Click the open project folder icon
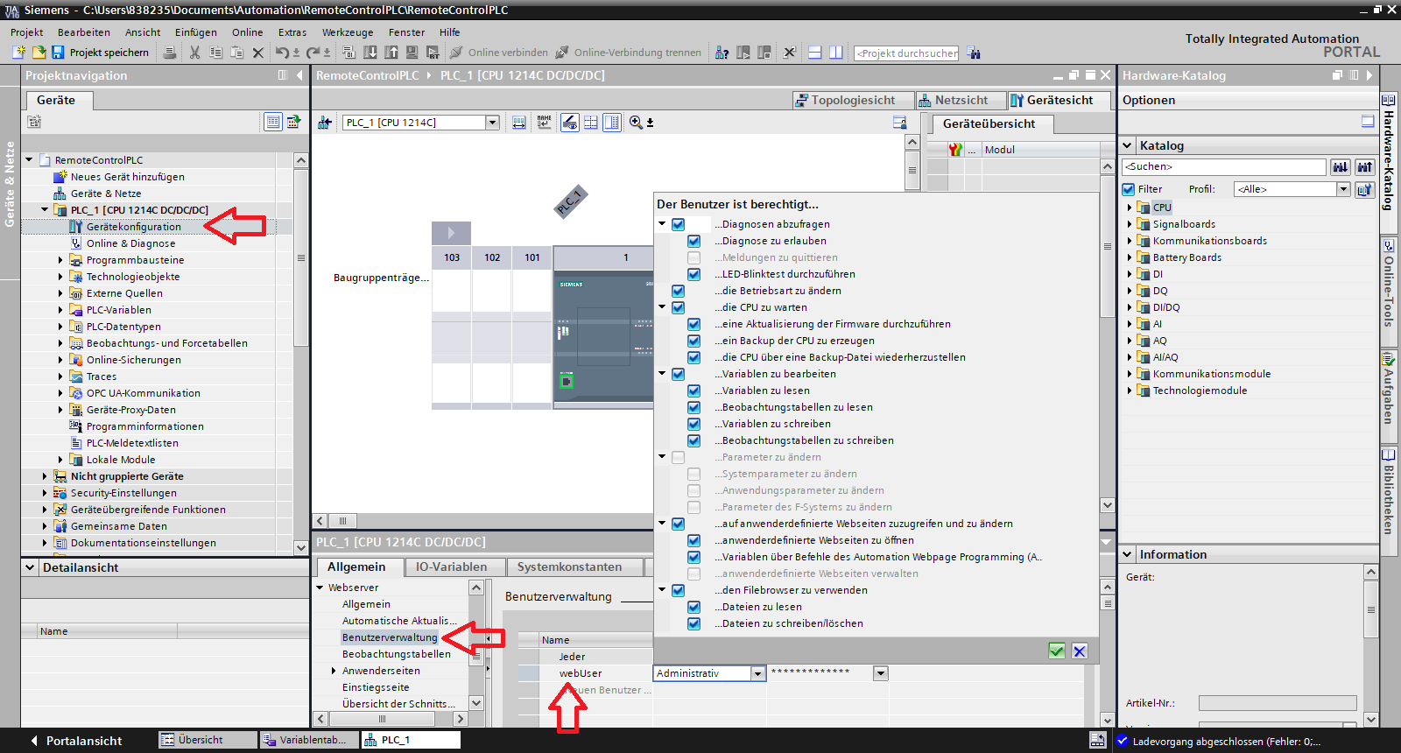 [x=39, y=53]
